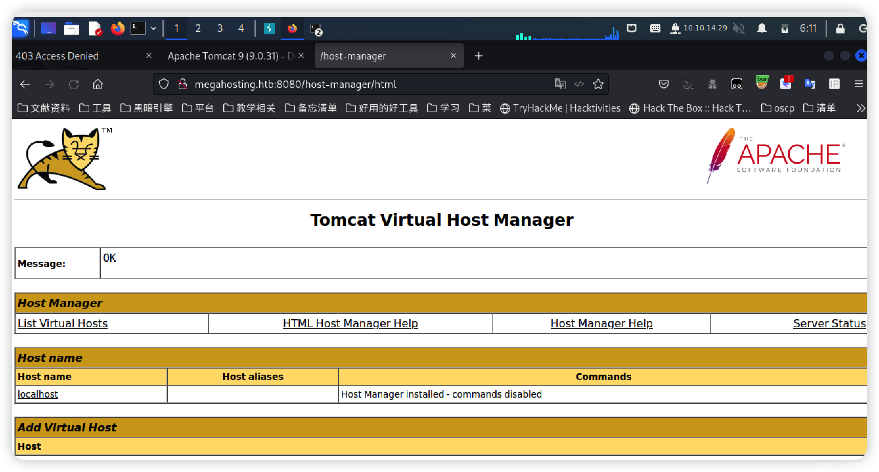
Task: Open the grouped terminal windows taskbar item
Action: (x=316, y=29)
